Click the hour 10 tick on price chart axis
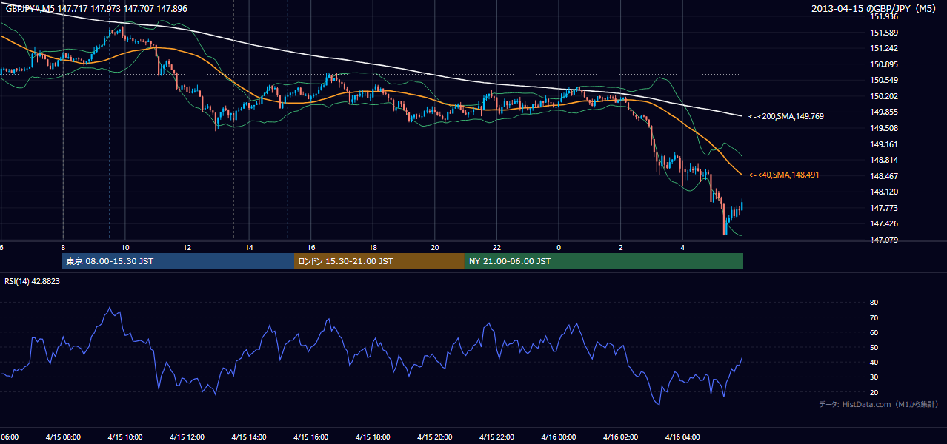This screenshot has height=444, width=947. [x=125, y=247]
